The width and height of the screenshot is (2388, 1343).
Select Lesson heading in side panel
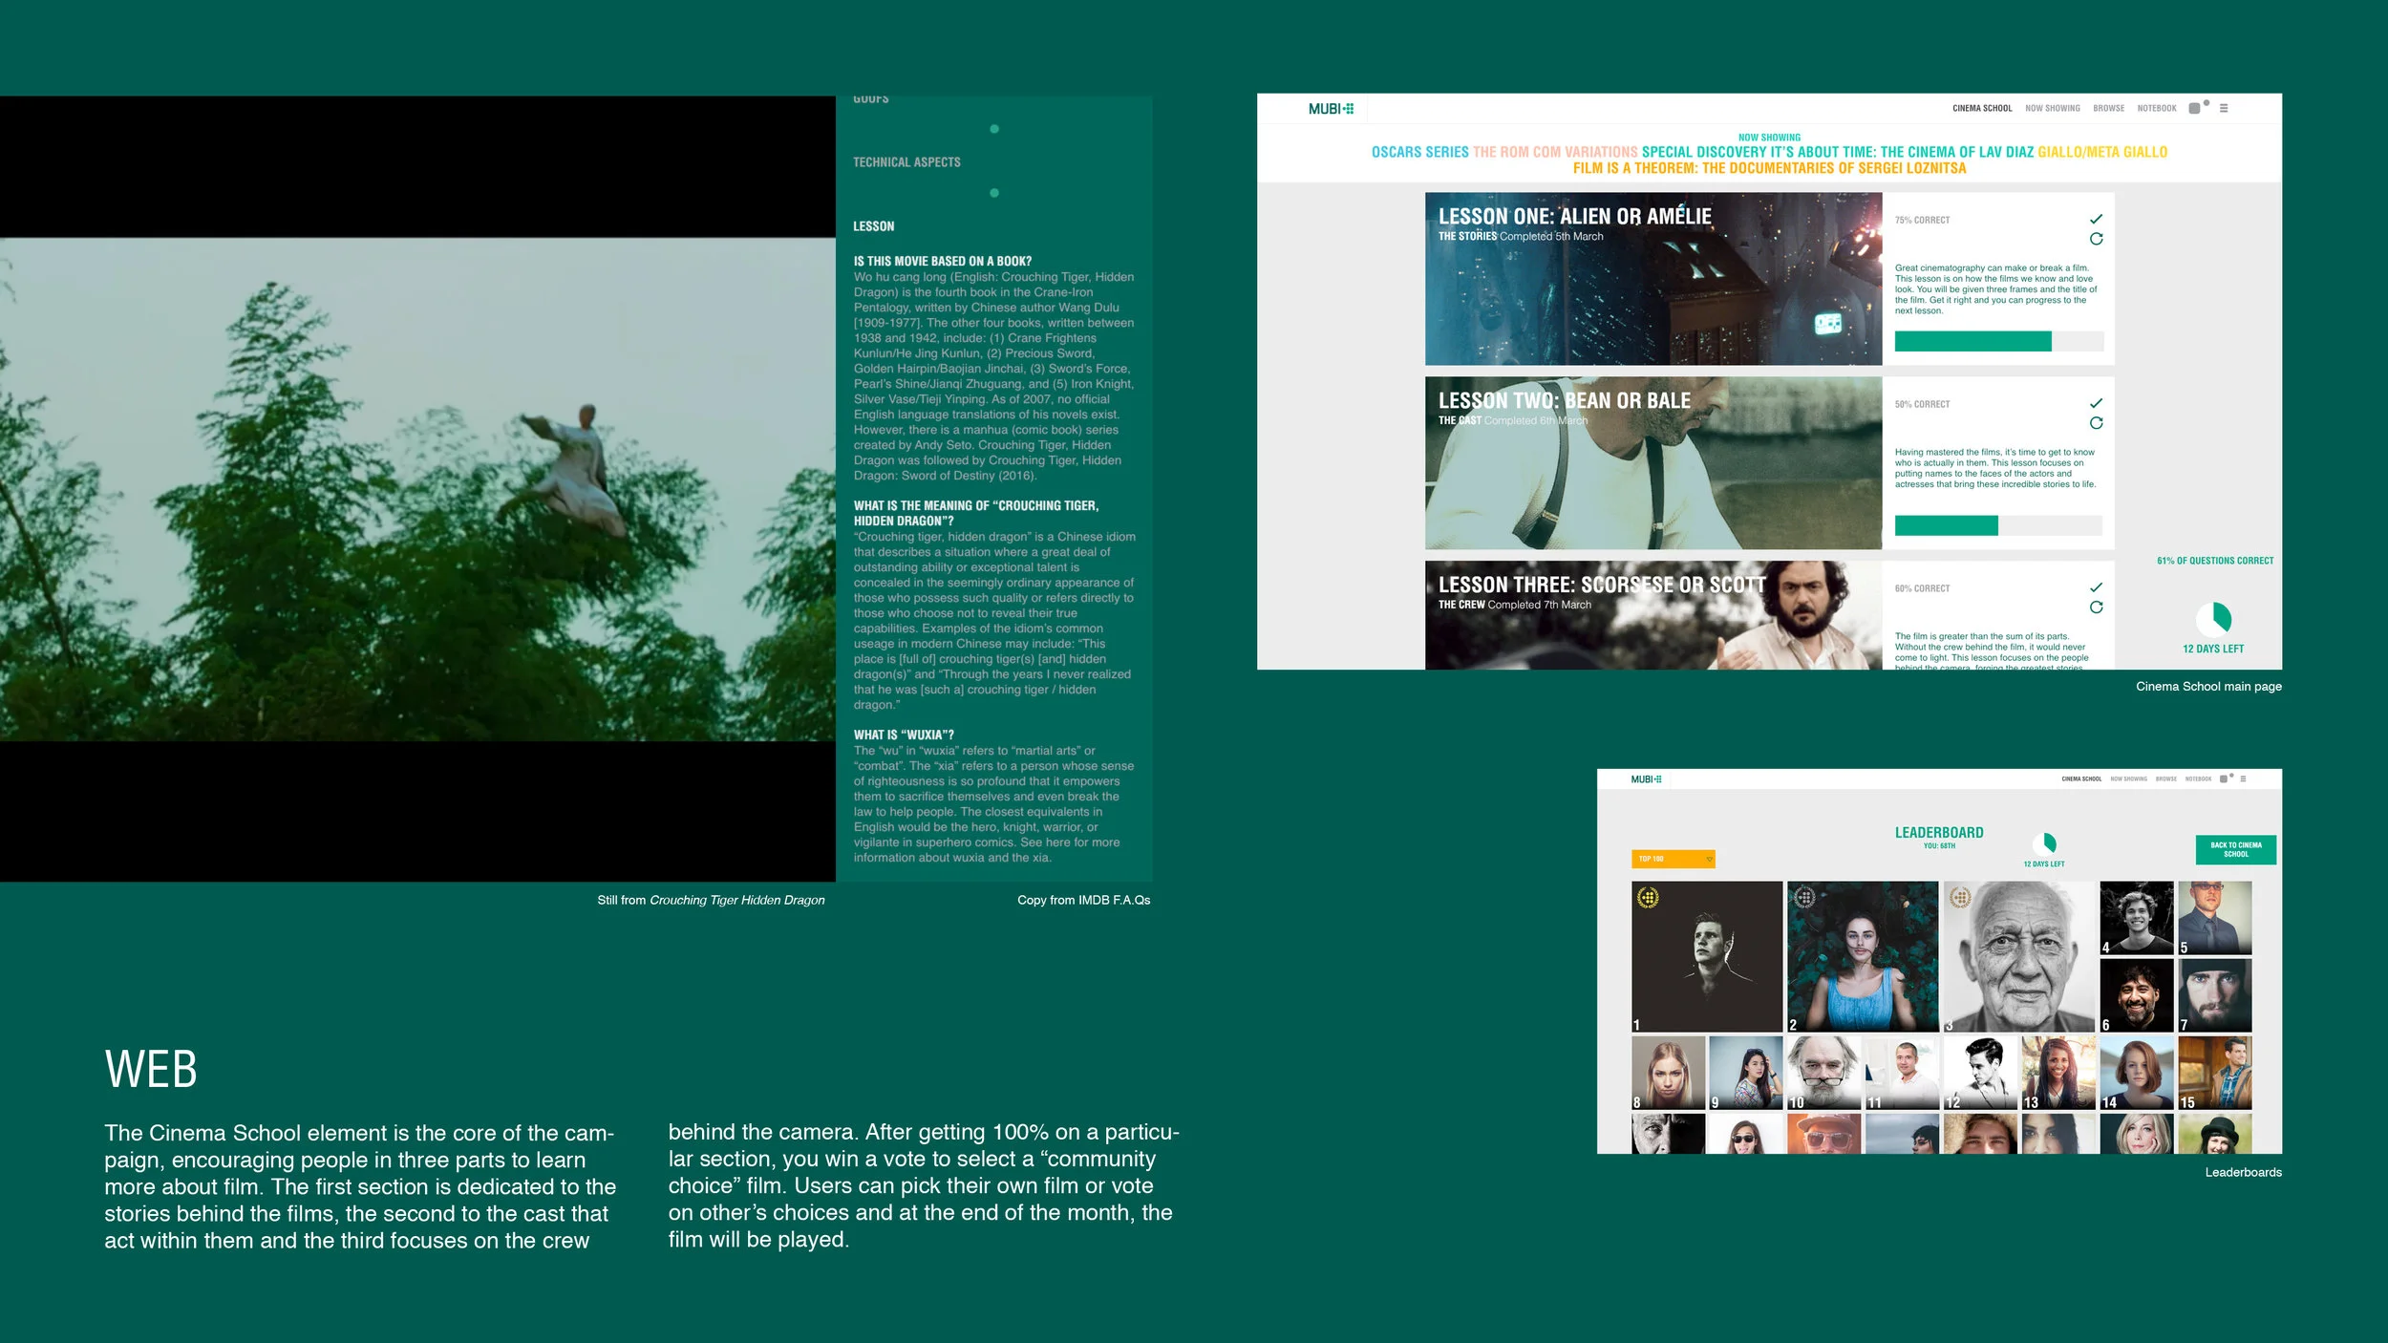tap(873, 226)
